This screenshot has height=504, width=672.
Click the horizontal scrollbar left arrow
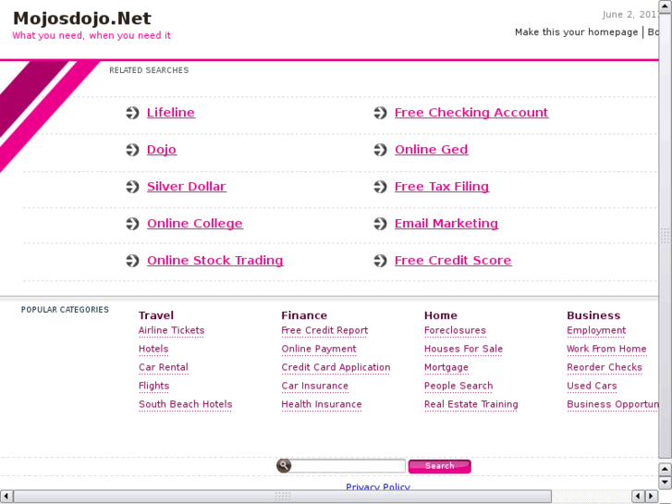pos(6,497)
